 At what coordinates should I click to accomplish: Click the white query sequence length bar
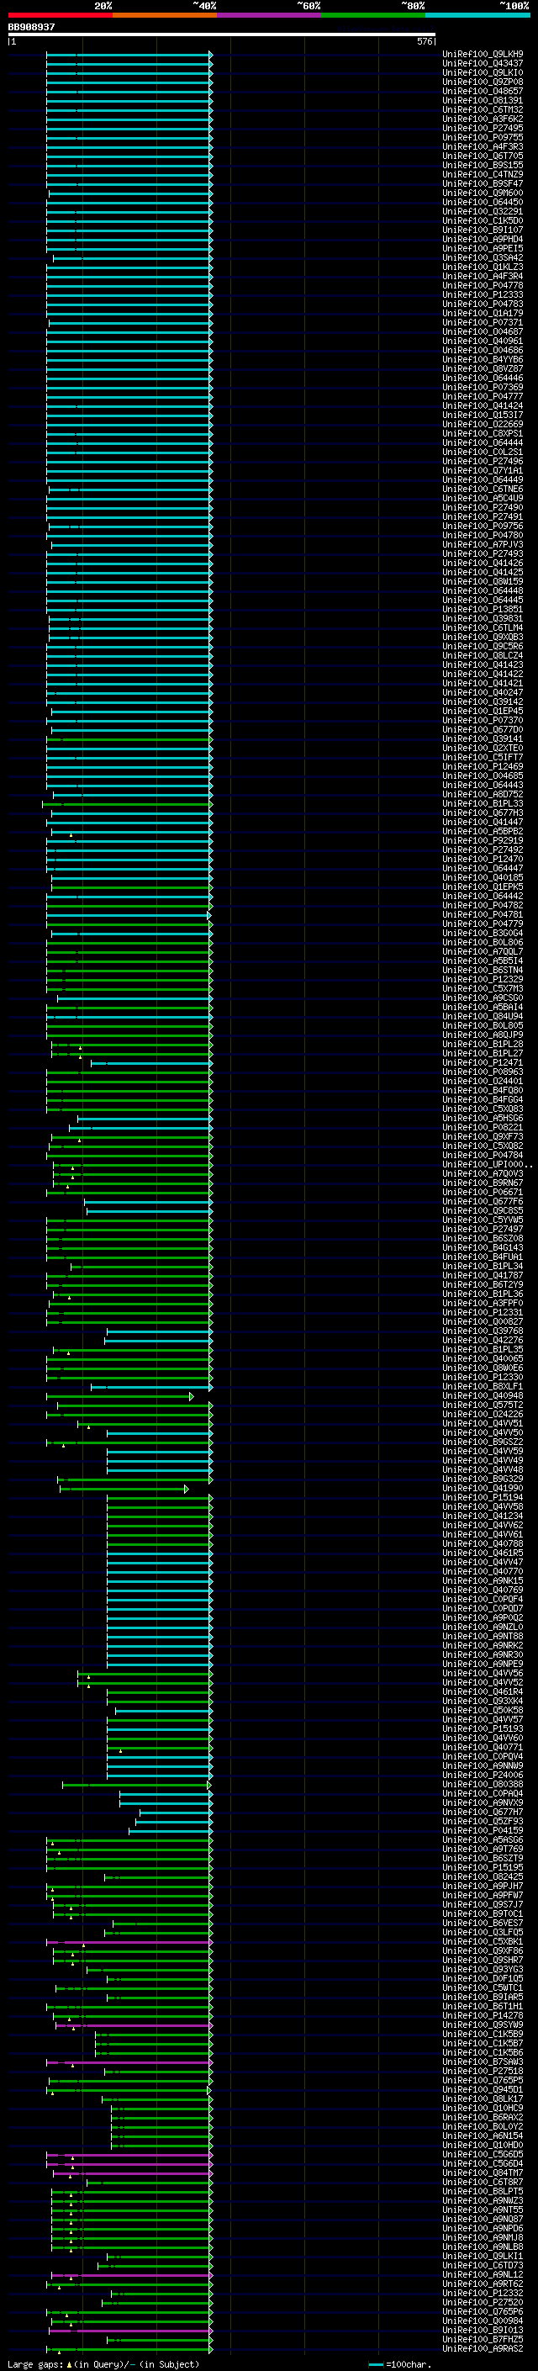[222, 35]
